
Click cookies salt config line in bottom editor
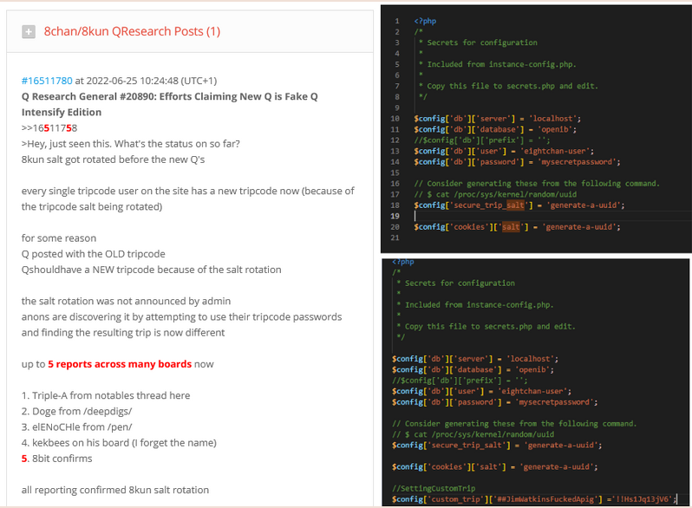495,467
